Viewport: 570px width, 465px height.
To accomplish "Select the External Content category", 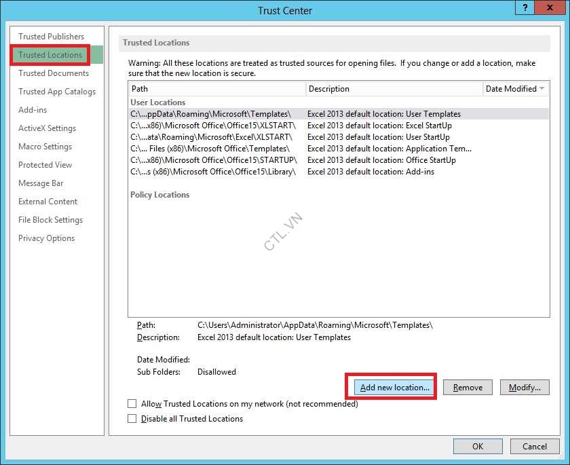I will (x=47, y=201).
